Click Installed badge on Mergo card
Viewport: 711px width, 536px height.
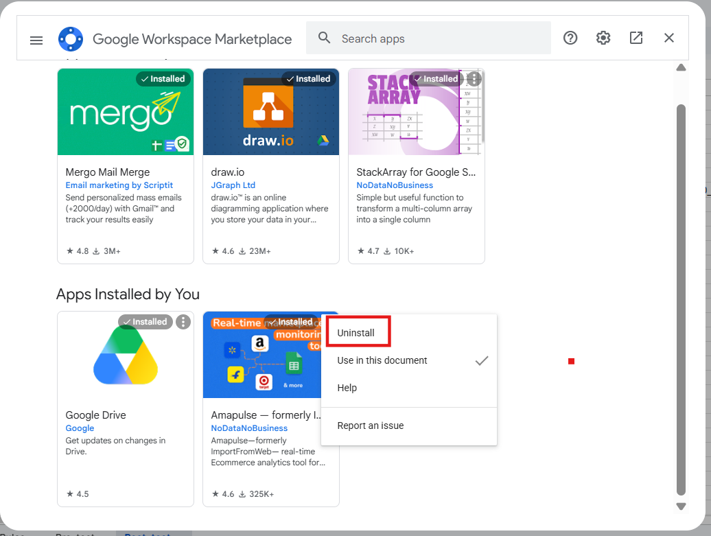(x=163, y=79)
